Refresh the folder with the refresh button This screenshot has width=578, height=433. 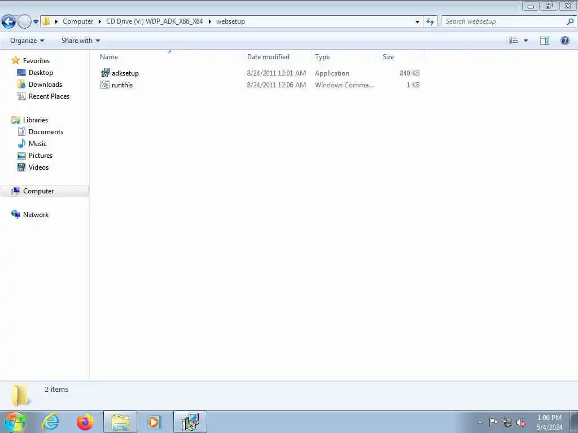pyautogui.click(x=430, y=22)
